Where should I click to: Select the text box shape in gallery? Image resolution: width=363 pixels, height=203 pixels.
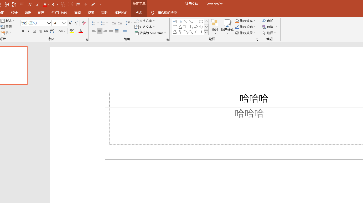click(x=175, y=22)
